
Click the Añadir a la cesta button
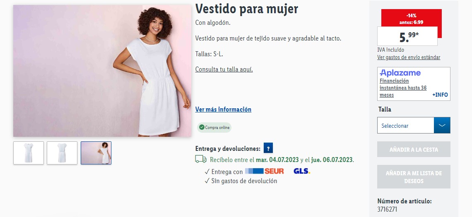pyautogui.click(x=414, y=149)
